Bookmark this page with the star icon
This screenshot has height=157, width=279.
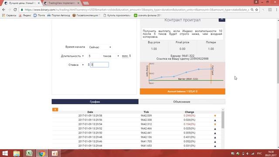point(257,10)
